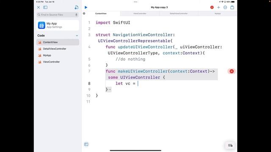Click 'UIViewControllerRepresentable' text
Viewport: 271px width, 152px height.
(x=134, y=41)
